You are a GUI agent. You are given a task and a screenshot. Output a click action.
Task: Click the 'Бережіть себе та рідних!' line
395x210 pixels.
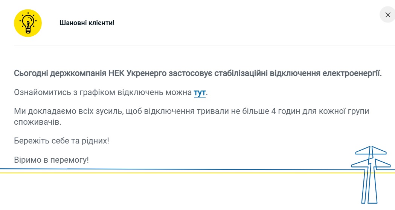pyautogui.click(x=61, y=141)
